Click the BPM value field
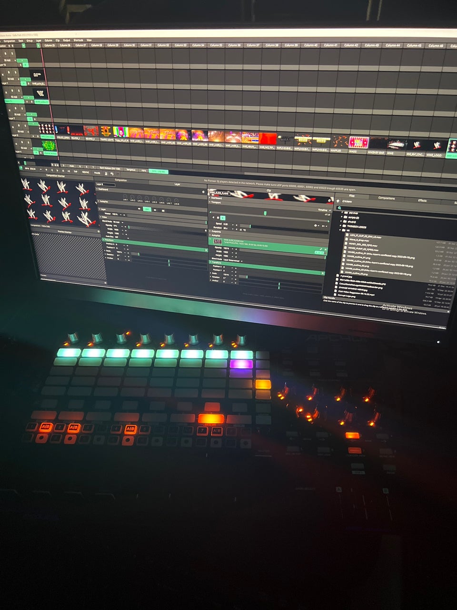457x610 pixels. coord(31,169)
